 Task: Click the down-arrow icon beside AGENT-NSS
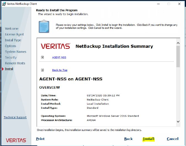pos(42,57)
